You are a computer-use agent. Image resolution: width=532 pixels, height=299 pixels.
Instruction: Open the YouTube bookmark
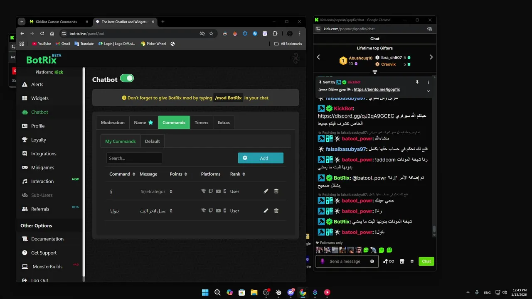coord(42,44)
